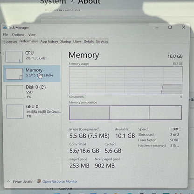The width and height of the screenshot is (194, 194).
Task: Click the in-use segment of memory composition
Action: 90,113
